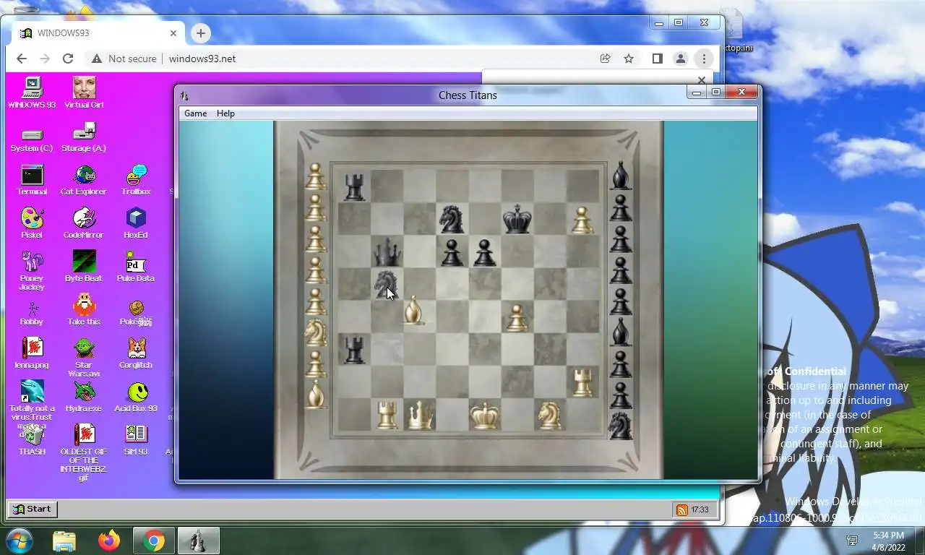Play the Star Wars.avi file

pos(84,357)
